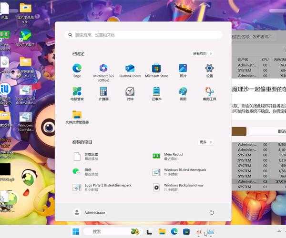Viewport: 286px width, 238px height.
Task: Open desktop folder labeled V3.1.0
Action: click(x=26, y=67)
